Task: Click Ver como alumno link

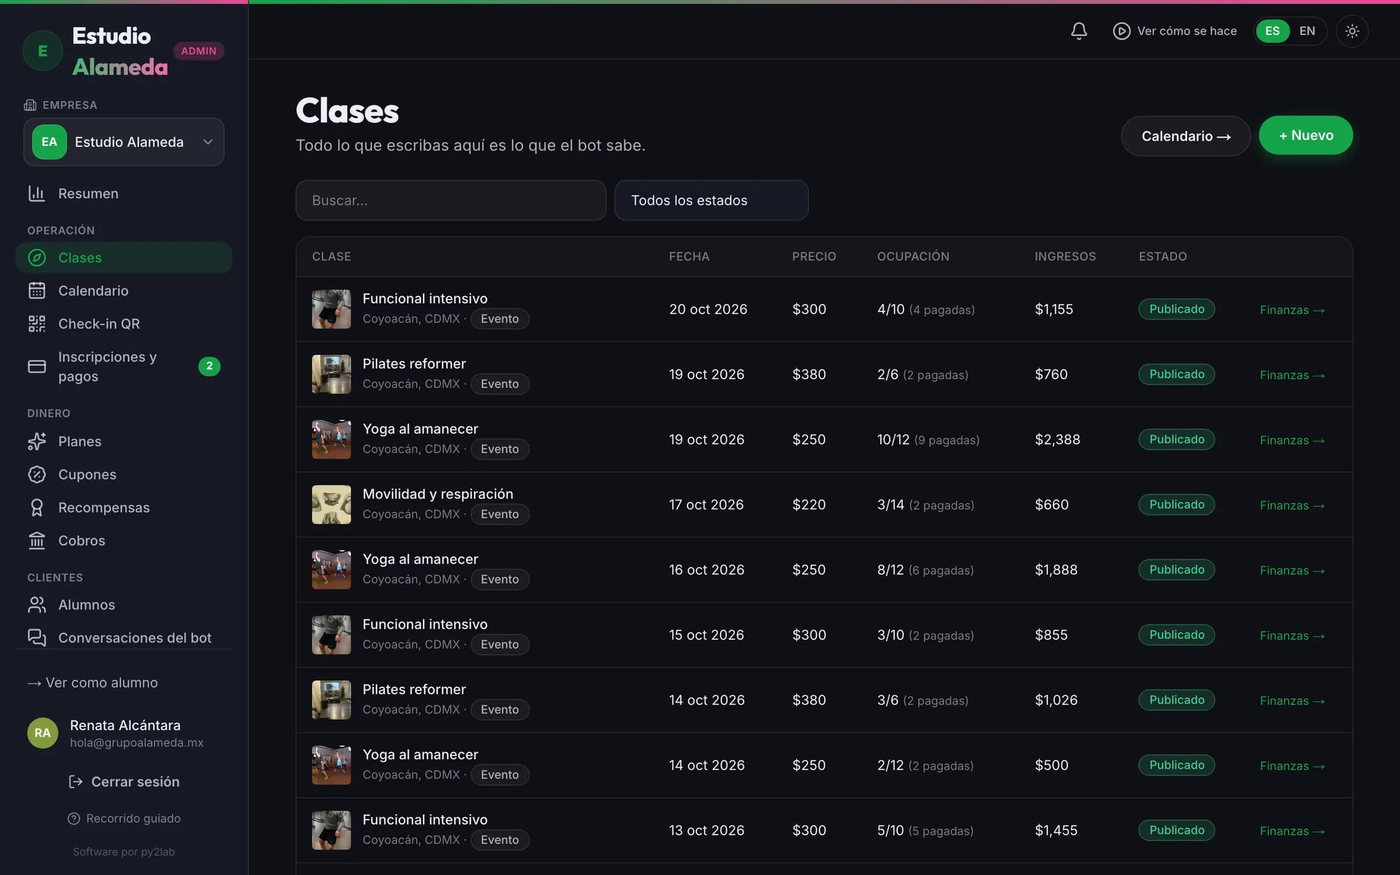Action: point(93,682)
